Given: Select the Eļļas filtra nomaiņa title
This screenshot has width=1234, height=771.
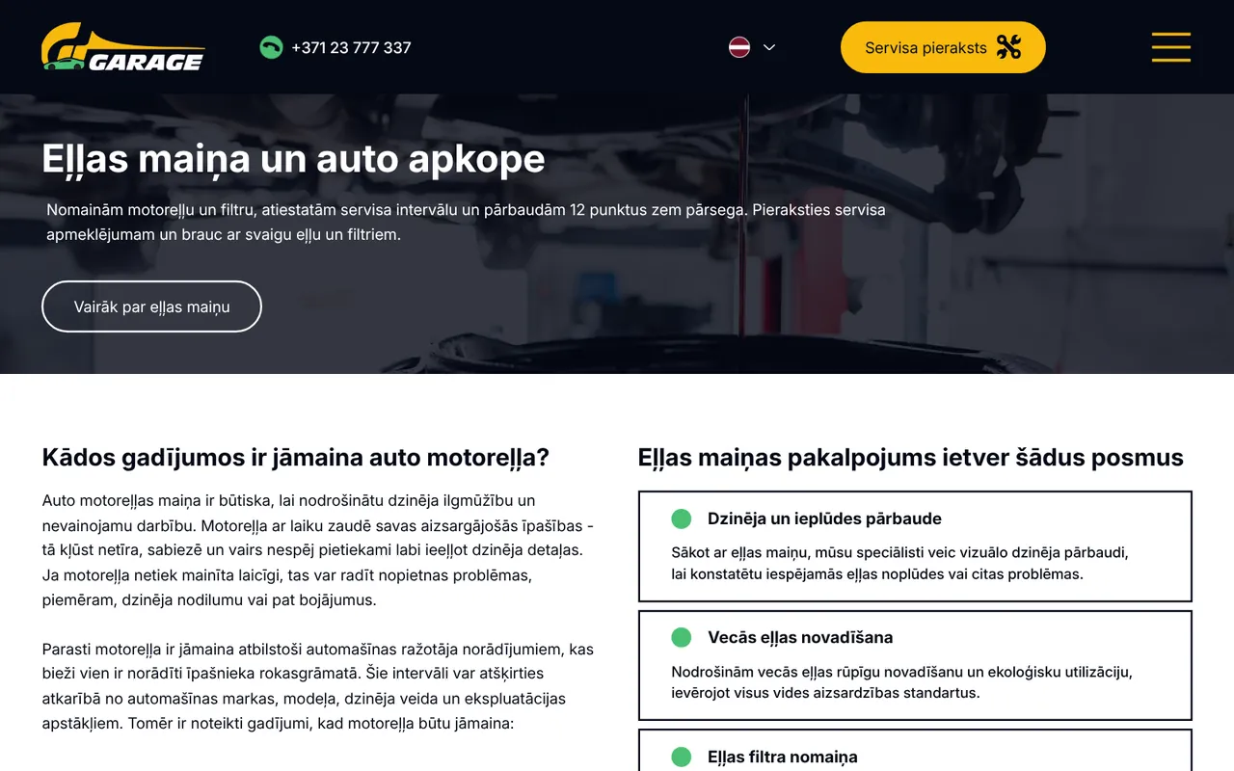Looking at the screenshot, I should pos(783,758).
